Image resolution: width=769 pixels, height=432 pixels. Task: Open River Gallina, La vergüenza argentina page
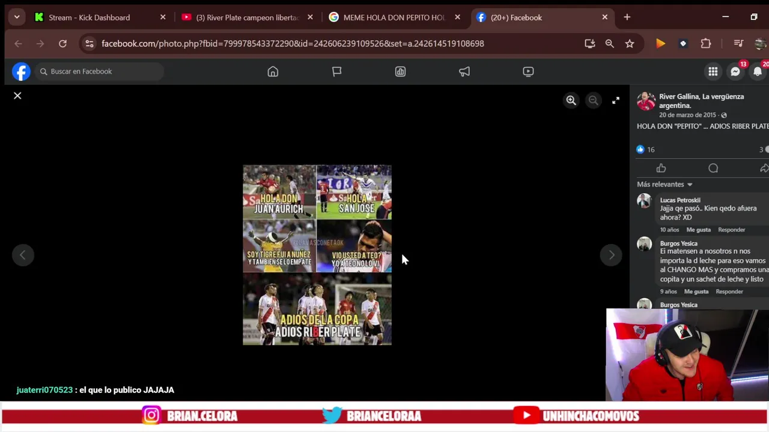point(701,101)
